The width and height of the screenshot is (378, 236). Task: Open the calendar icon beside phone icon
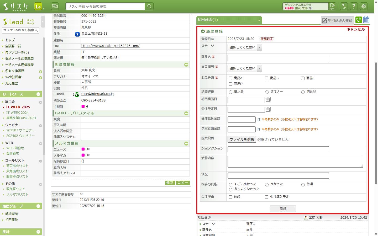point(366,20)
